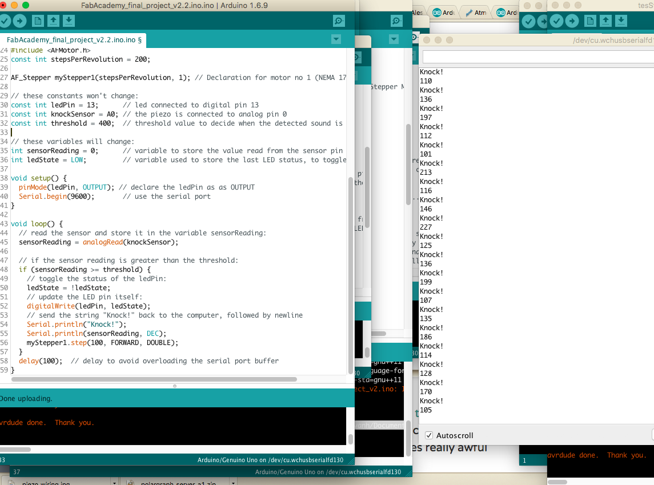Open Serial Monitor icon in second Arduino window
Viewport: 654px width, 485px height.
point(396,21)
